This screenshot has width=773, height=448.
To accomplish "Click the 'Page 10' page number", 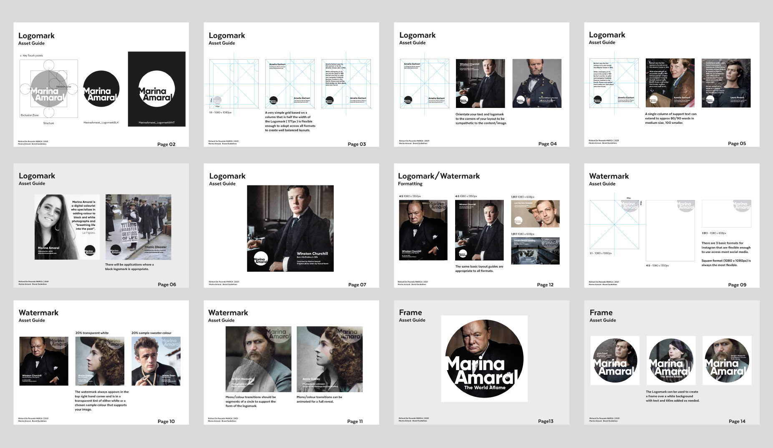I will click(x=166, y=421).
